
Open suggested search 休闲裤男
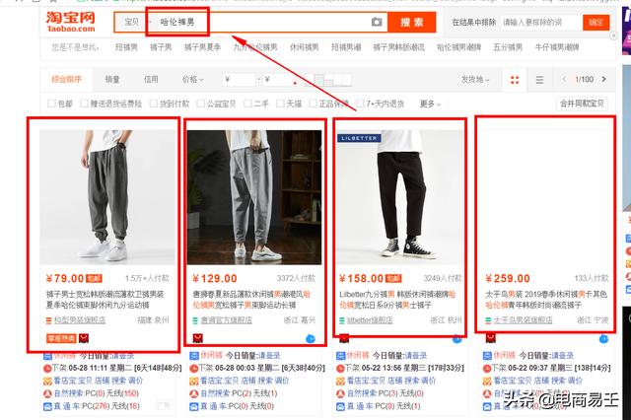pos(305,47)
